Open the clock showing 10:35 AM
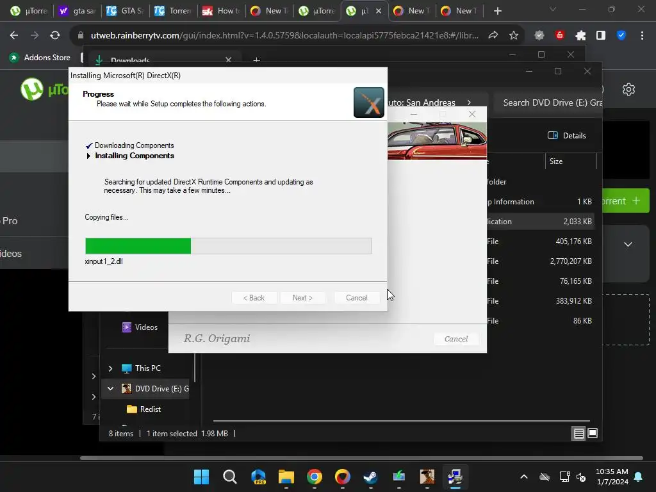Image resolution: width=656 pixels, height=492 pixels. (x=612, y=477)
